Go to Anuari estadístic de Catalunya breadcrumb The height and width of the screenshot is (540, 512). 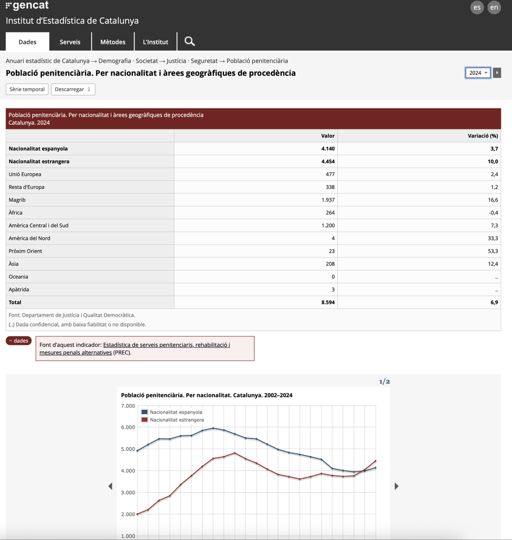coord(48,61)
